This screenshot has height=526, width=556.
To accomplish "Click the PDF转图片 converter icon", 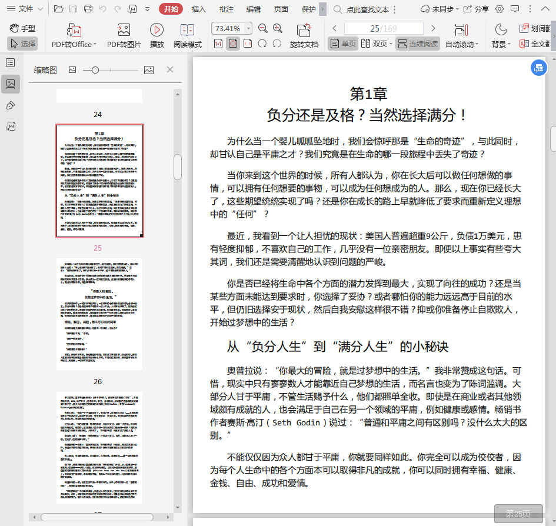I will (x=124, y=29).
